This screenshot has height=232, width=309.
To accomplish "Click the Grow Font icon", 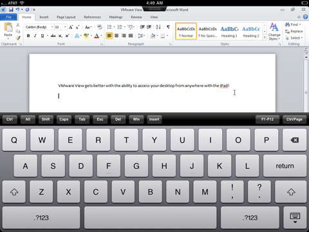I will coord(71,27).
